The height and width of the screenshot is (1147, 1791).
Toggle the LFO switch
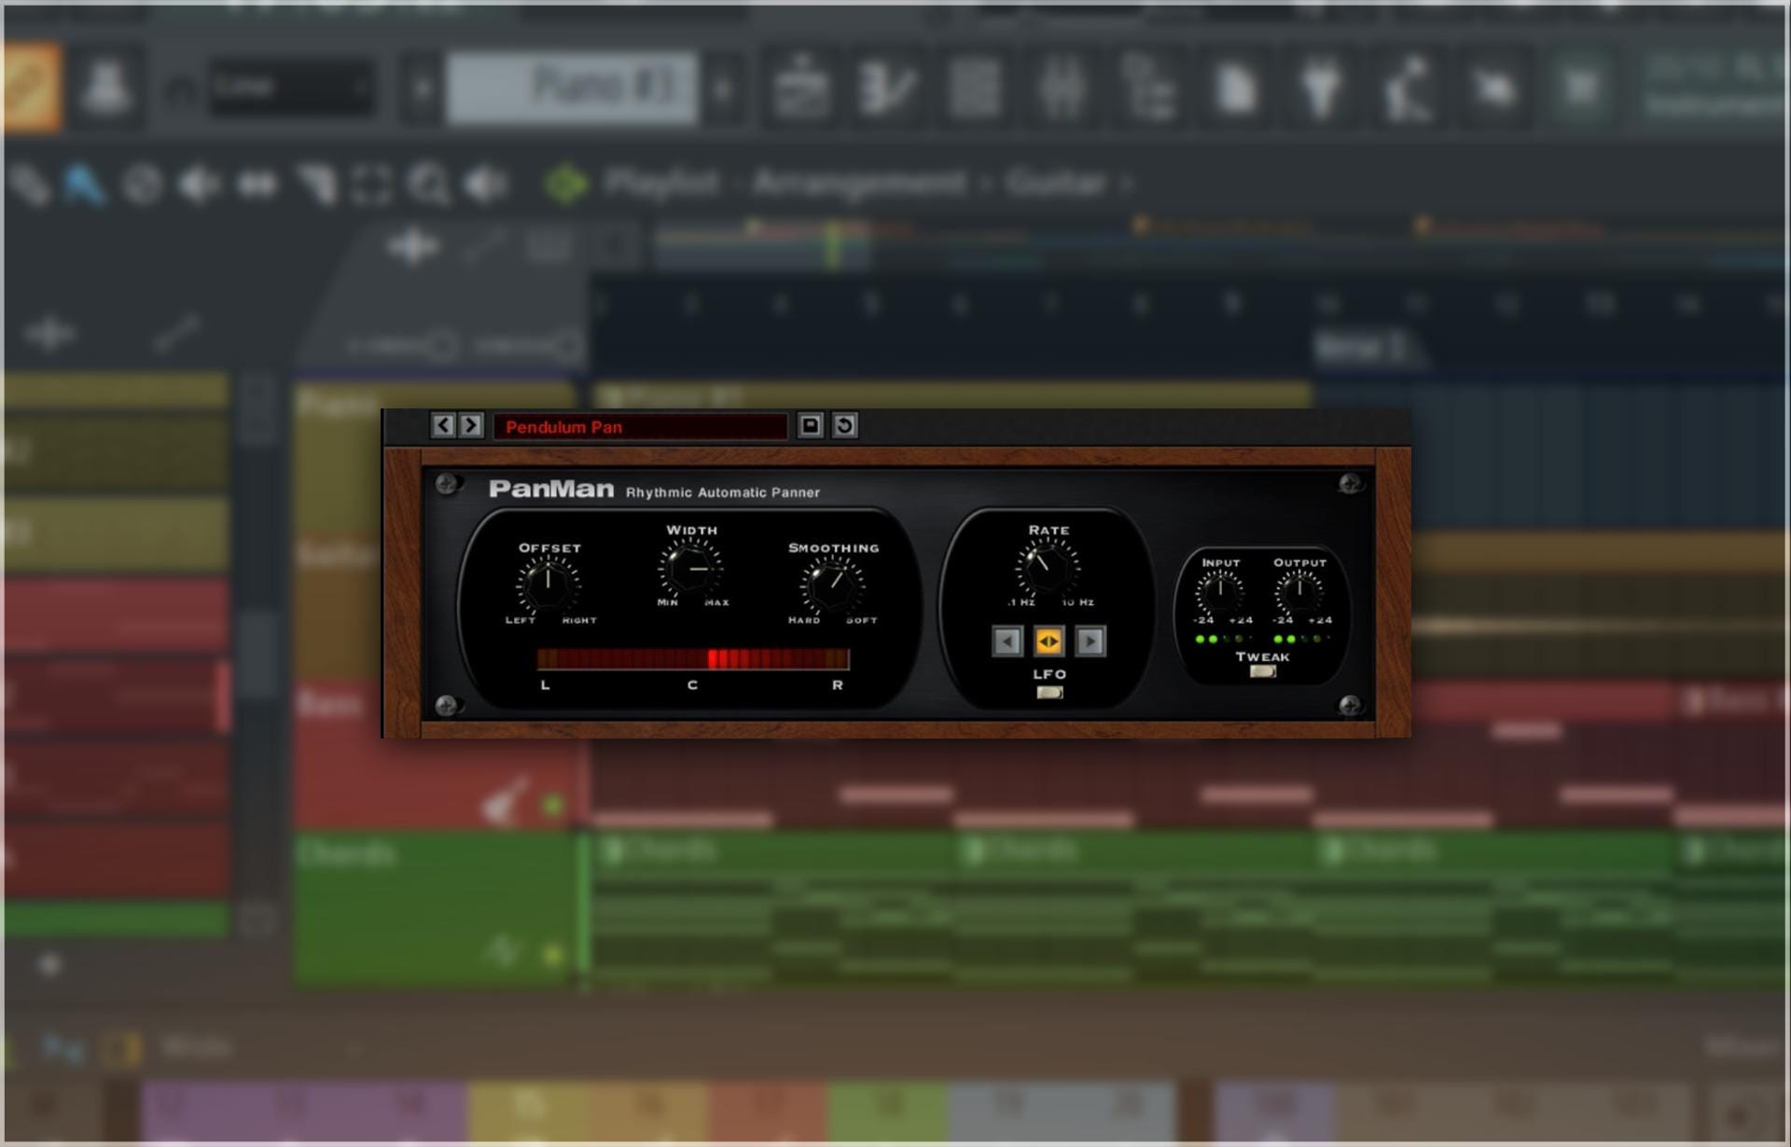[1049, 692]
